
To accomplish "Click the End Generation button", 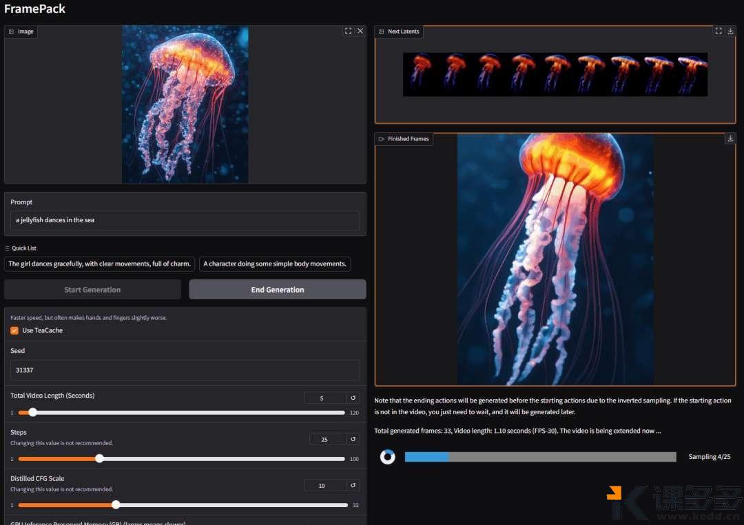I will (x=278, y=290).
